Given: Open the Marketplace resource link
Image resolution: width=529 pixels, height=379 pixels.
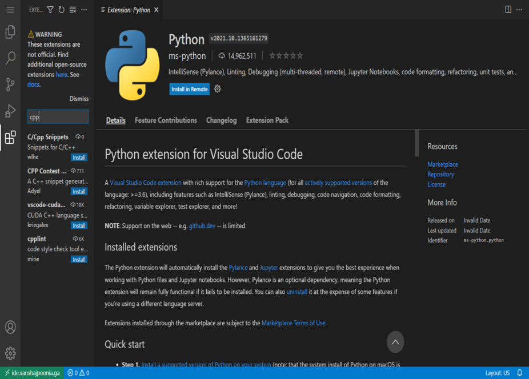Looking at the screenshot, I should click(443, 164).
